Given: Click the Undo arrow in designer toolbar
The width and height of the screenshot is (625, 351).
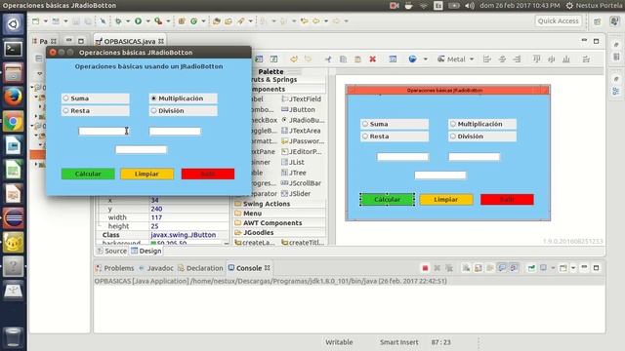Looking at the screenshot, I should pos(294,59).
